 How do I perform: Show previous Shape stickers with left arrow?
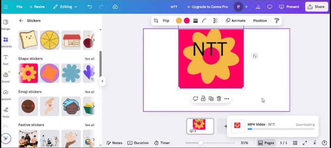click(x=19, y=73)
